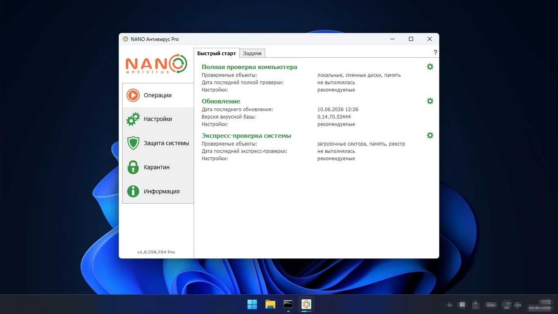Image resolution: width=558 pixels, height=314 pixels.
Task: Click the NANO icon in title bar
Action: tap(125, 39)
